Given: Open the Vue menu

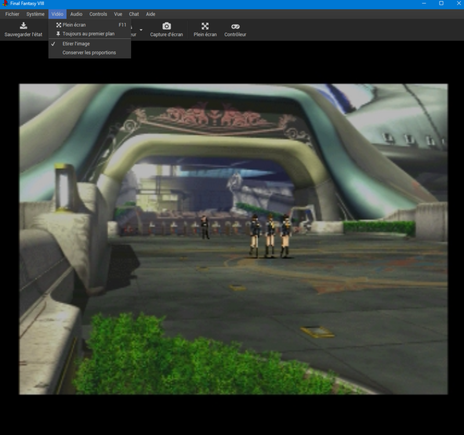Looking at the screenshot, I should tap(118, 14).
